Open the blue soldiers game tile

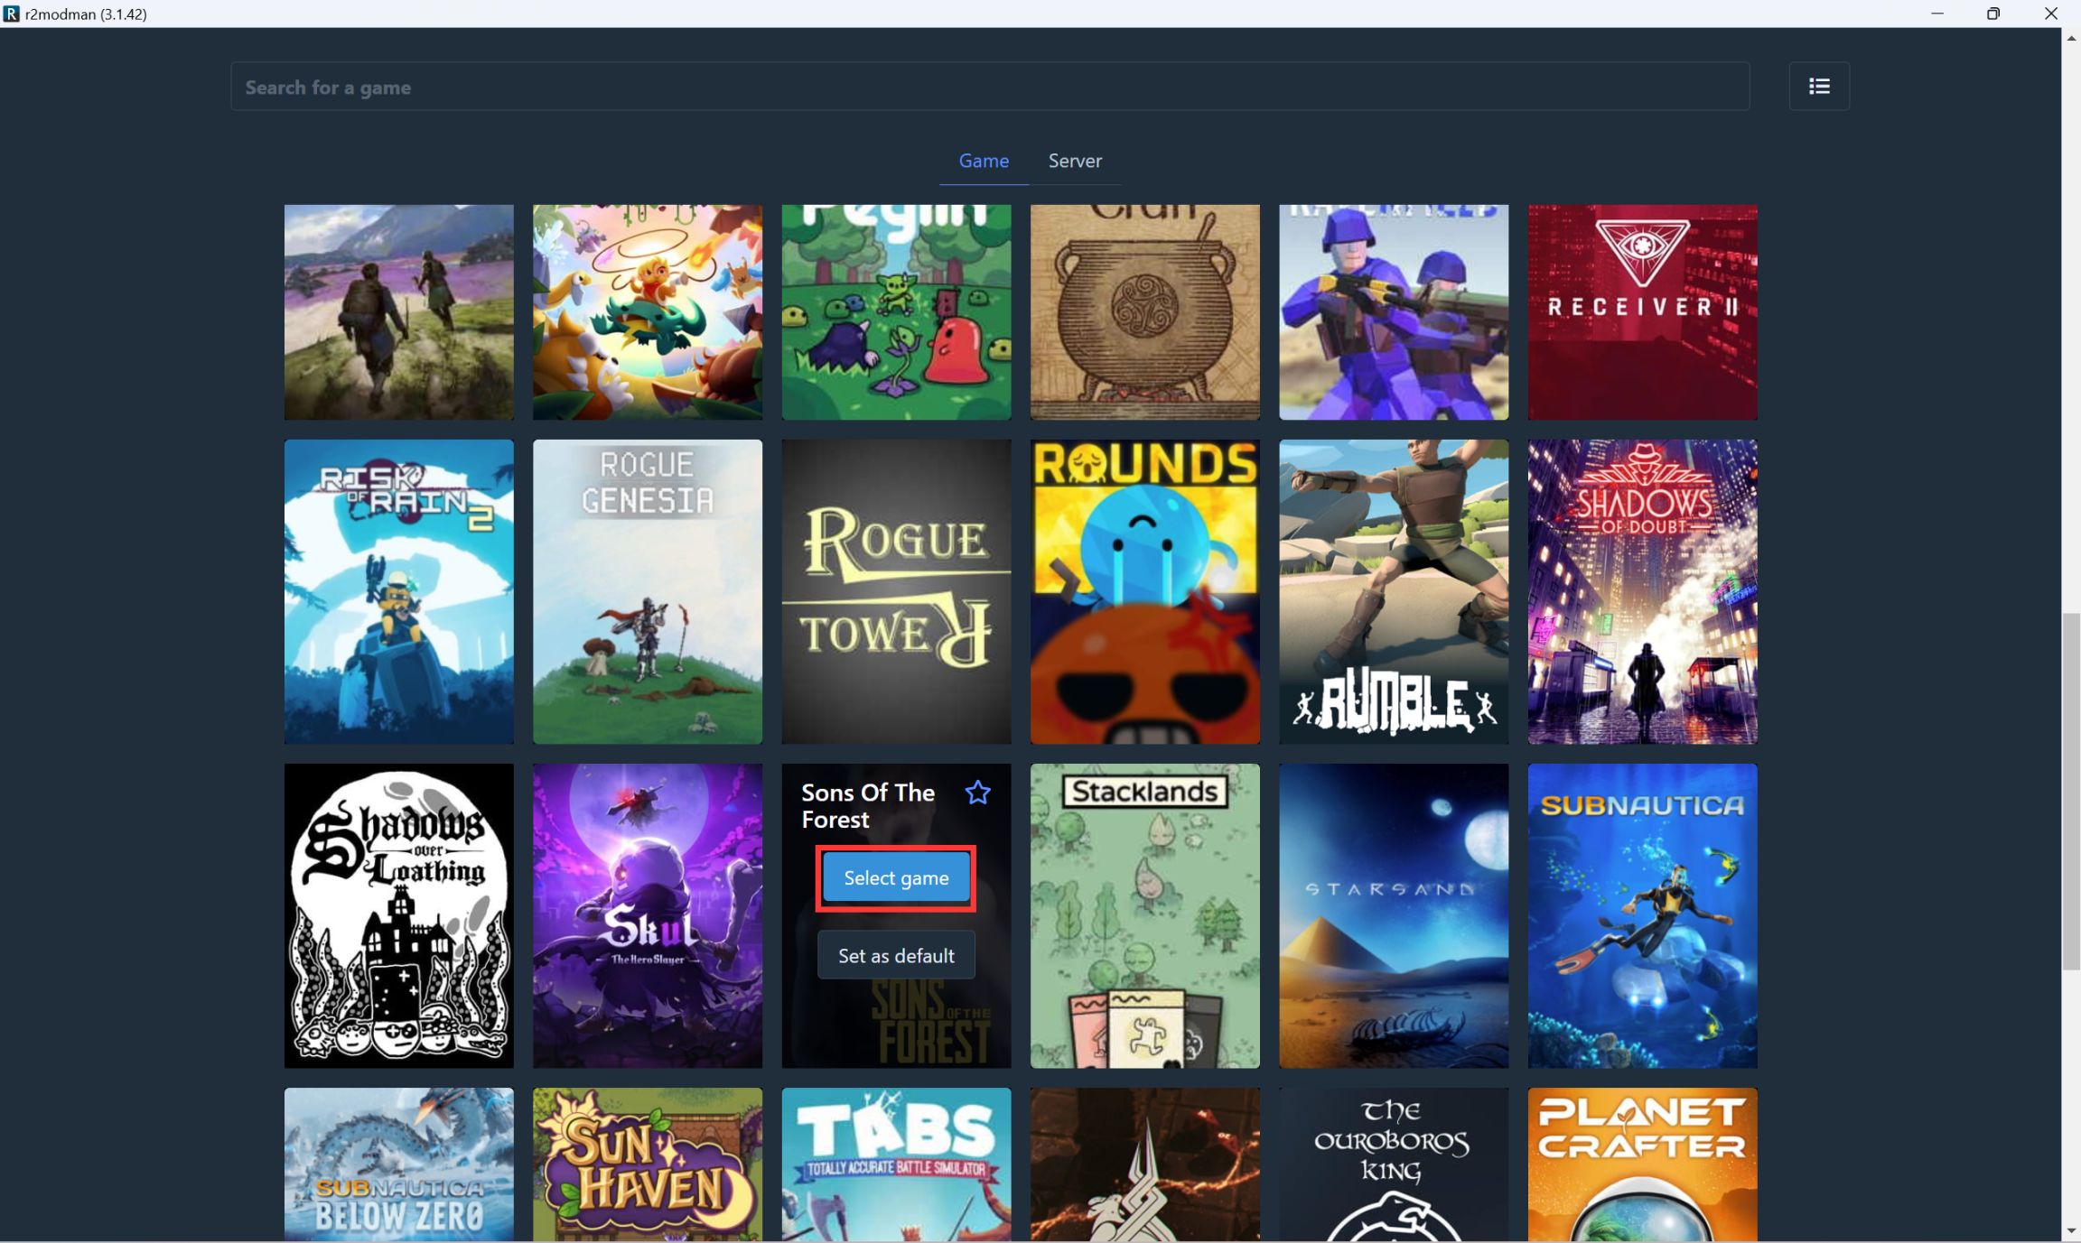(1394, 312)
